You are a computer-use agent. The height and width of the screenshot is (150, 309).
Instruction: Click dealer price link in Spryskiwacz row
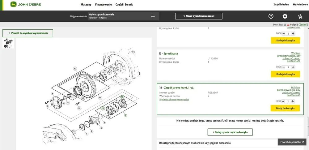point(289,57)
